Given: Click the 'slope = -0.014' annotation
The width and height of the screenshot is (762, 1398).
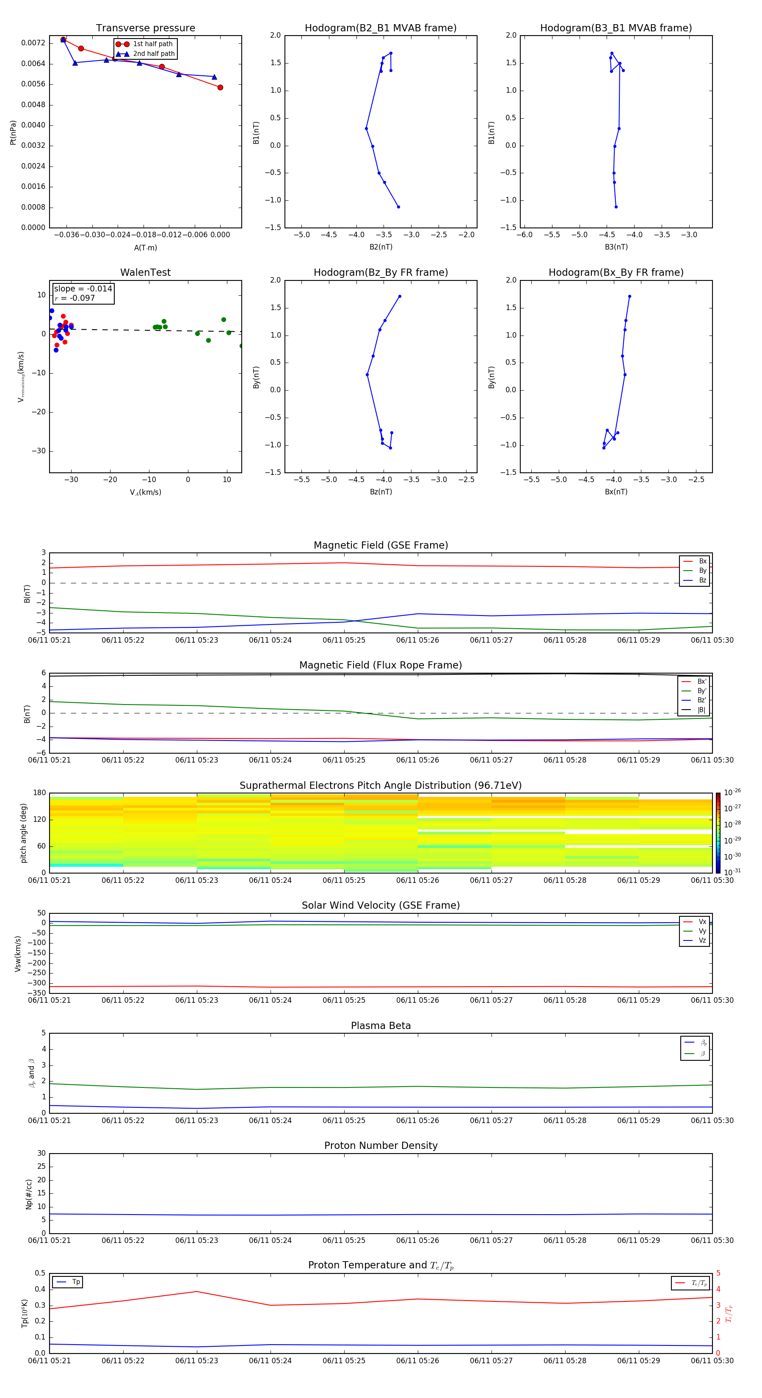Looking at the screenshot, I should point(83,289).
